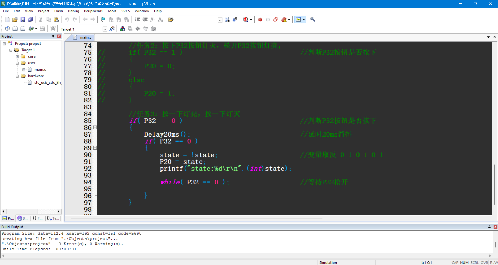Open Manage Project Items colored blocks icon
498x265 pixels.
[x=122, y=29]
